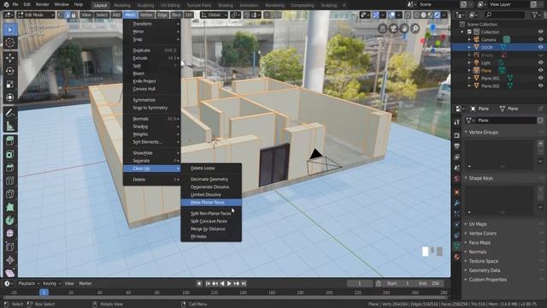Expand the Face Maps panel
Screen dimensions: 547x308
tap(479, 243)
